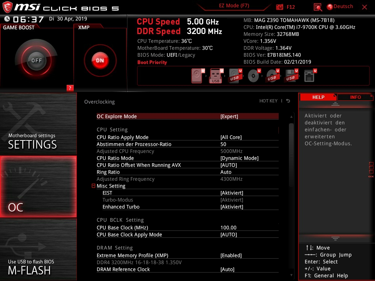Open the HOT KEY list
The image size is (375, 281).
click(268, 101)
